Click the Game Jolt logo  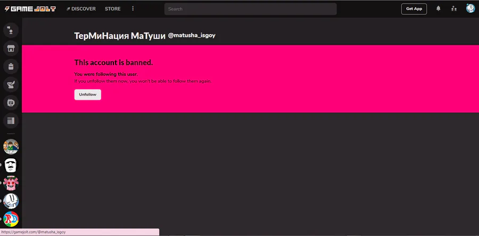coord(30,9)
